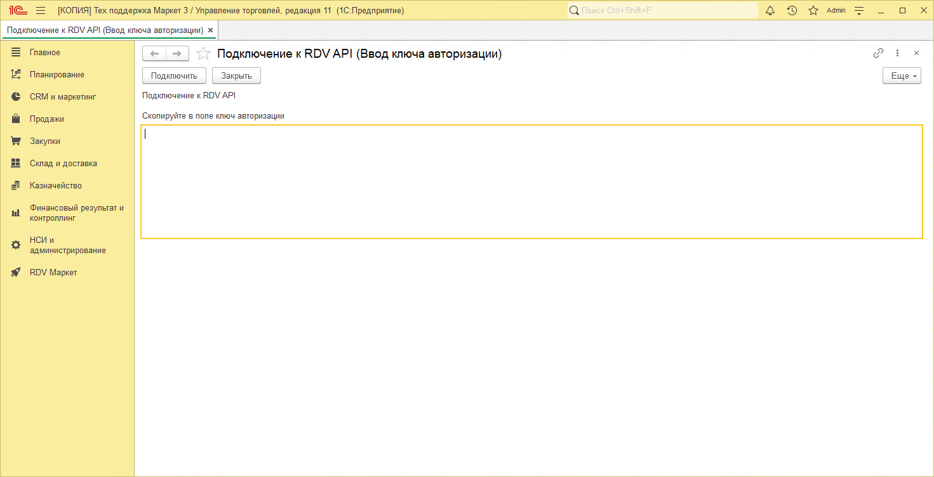Image resolution: width=934 pixels, height=477 pixels.
Task: Open the hamburger main menu
Action: [x=41, y=10]
